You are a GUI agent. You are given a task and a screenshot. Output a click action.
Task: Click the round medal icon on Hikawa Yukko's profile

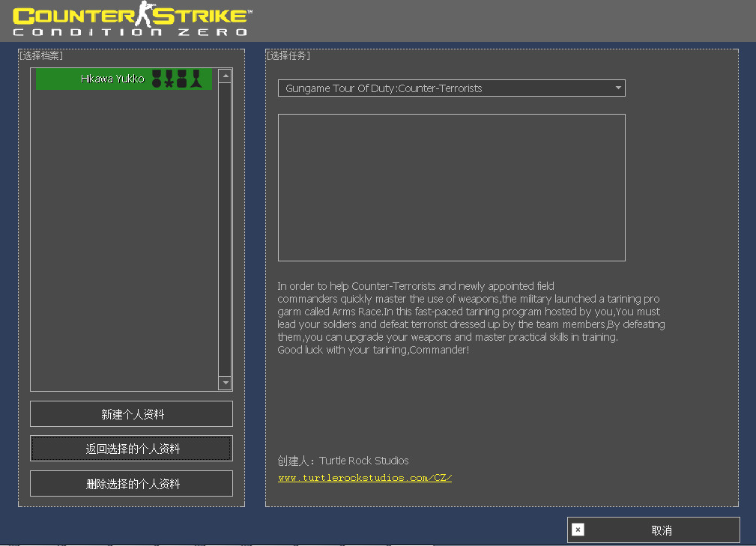pyautogui.click(x=157, y=79)
